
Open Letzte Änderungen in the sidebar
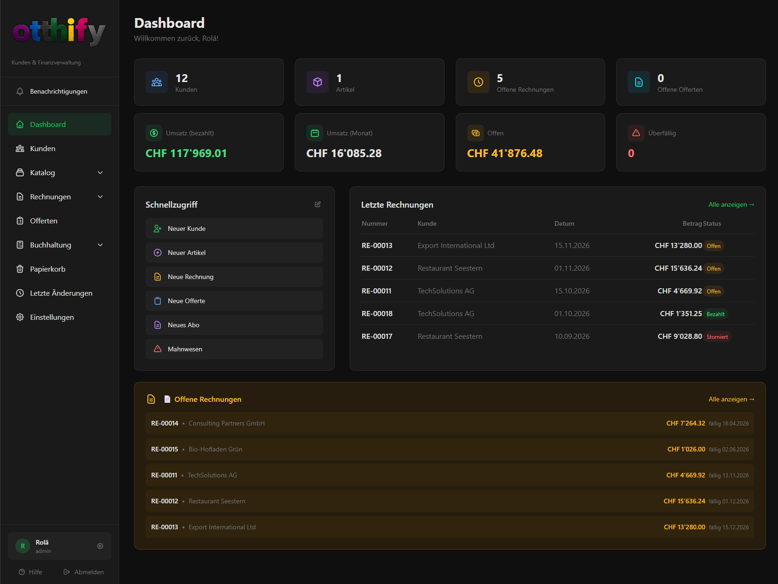click(59, 293)
